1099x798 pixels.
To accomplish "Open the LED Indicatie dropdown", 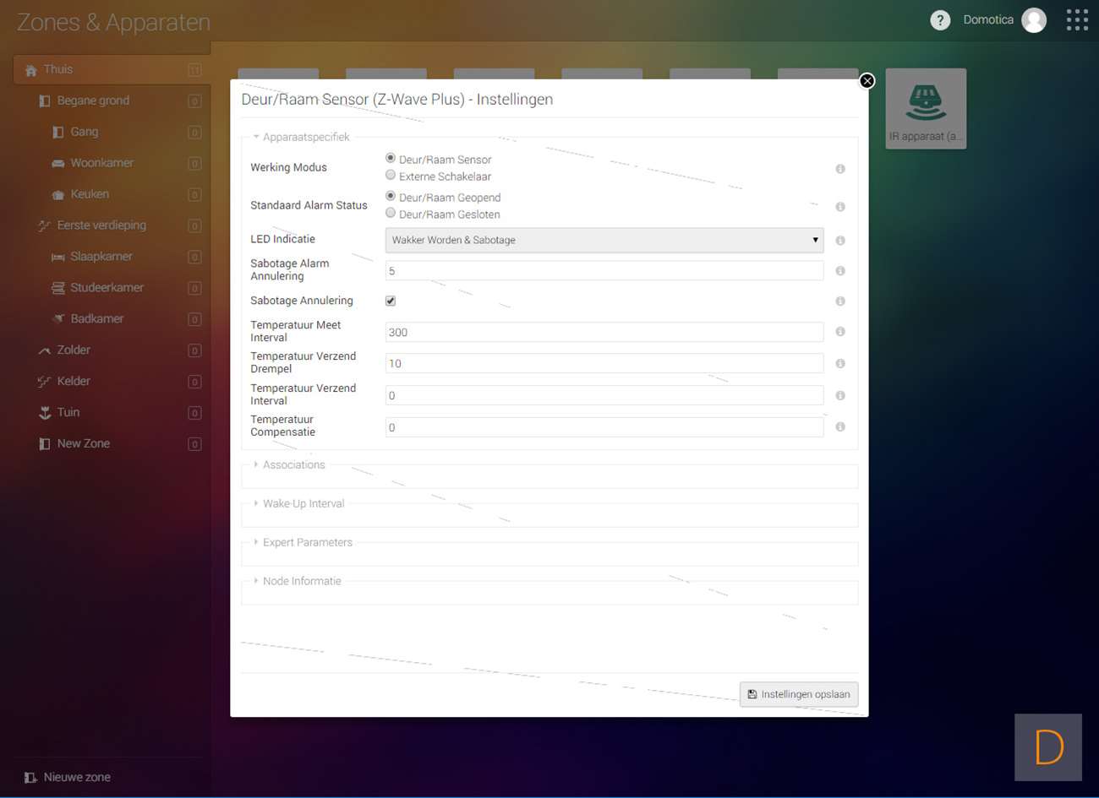I will pyautogui.click(x=604, y=241).
